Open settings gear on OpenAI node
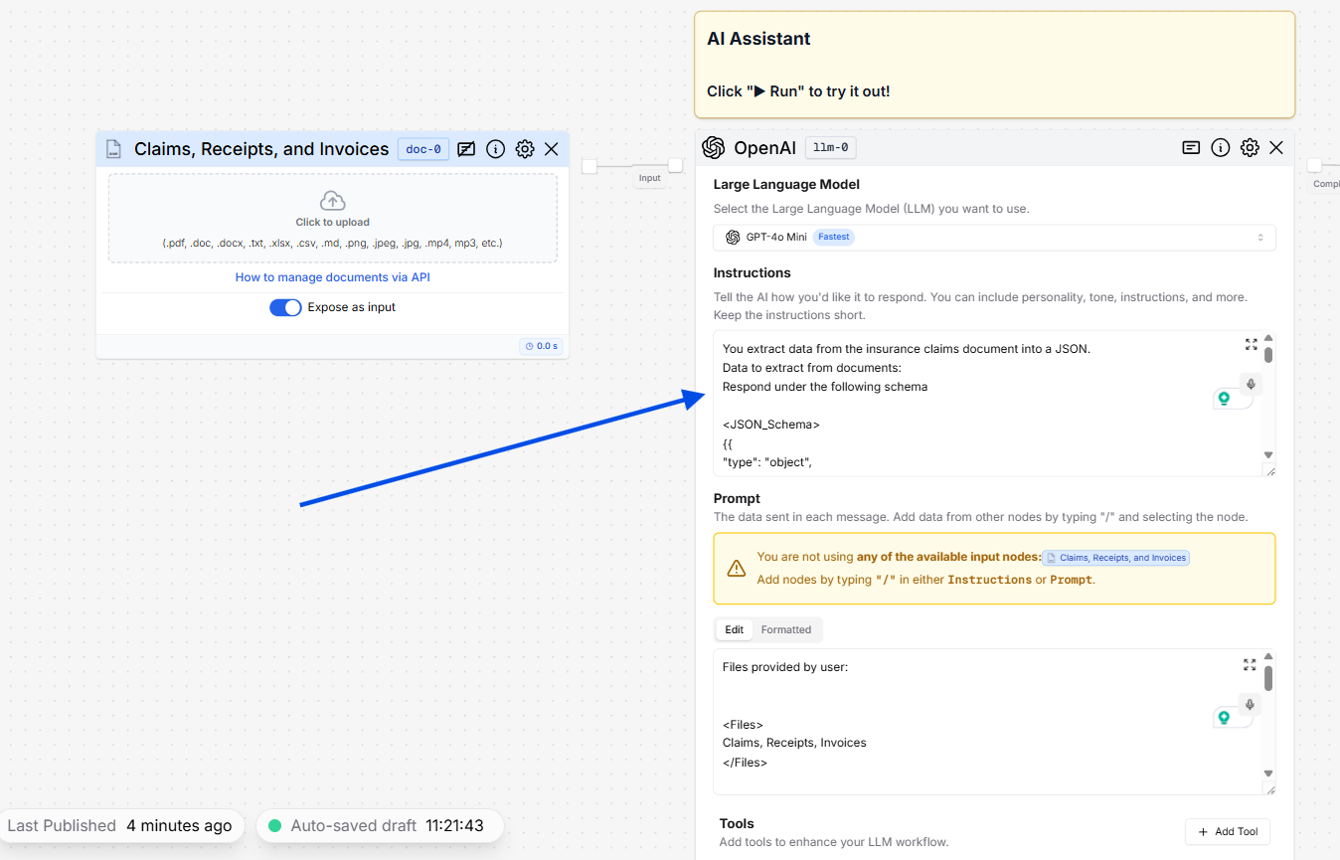This screenshot has width=1340, height=860. coord(1250,148)
